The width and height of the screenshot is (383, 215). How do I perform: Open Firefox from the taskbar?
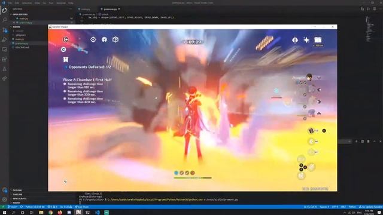point(60,213)
